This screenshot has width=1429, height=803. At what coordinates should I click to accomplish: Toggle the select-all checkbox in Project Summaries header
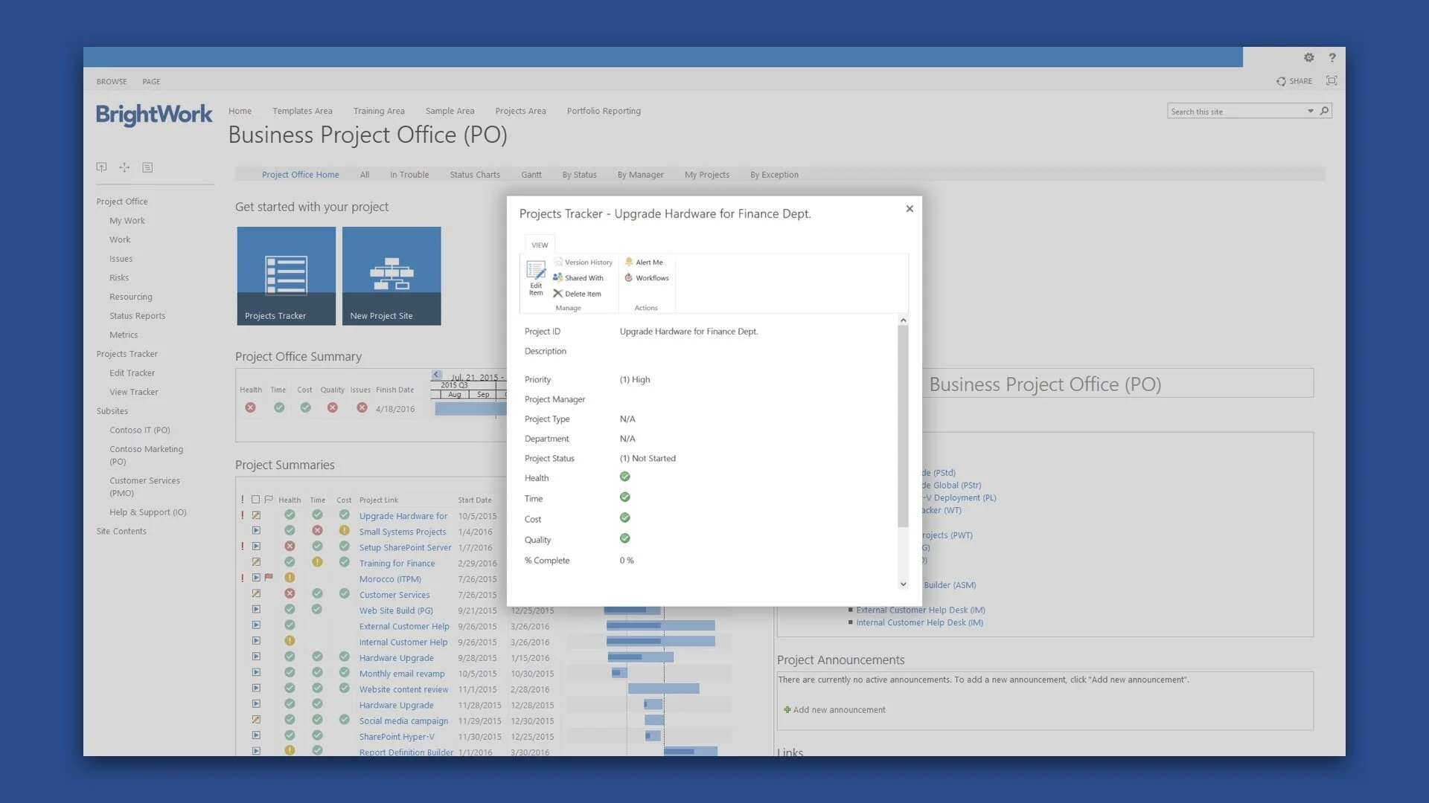pos(255,500)
